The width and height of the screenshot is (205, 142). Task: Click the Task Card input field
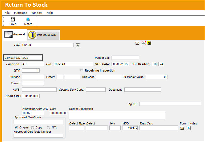159,128
